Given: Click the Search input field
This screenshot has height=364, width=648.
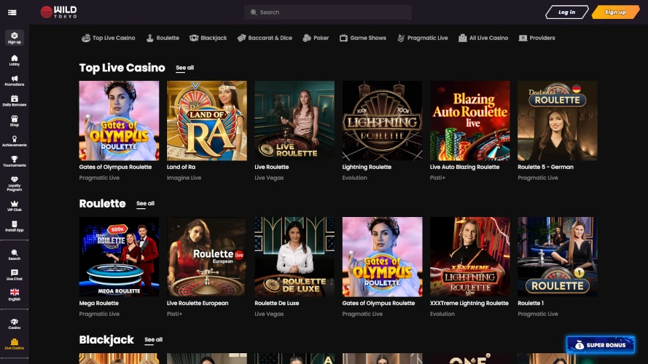Looking at the screenshot, I should [x=328, y=12].
